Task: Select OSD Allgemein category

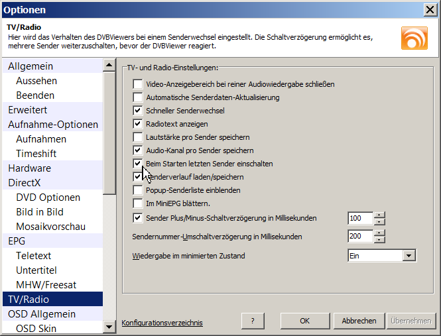Action: click(42, 314)
